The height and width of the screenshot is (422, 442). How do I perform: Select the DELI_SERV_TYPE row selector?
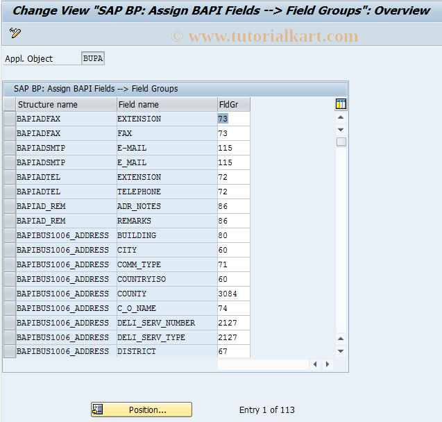tap(10, 338)
